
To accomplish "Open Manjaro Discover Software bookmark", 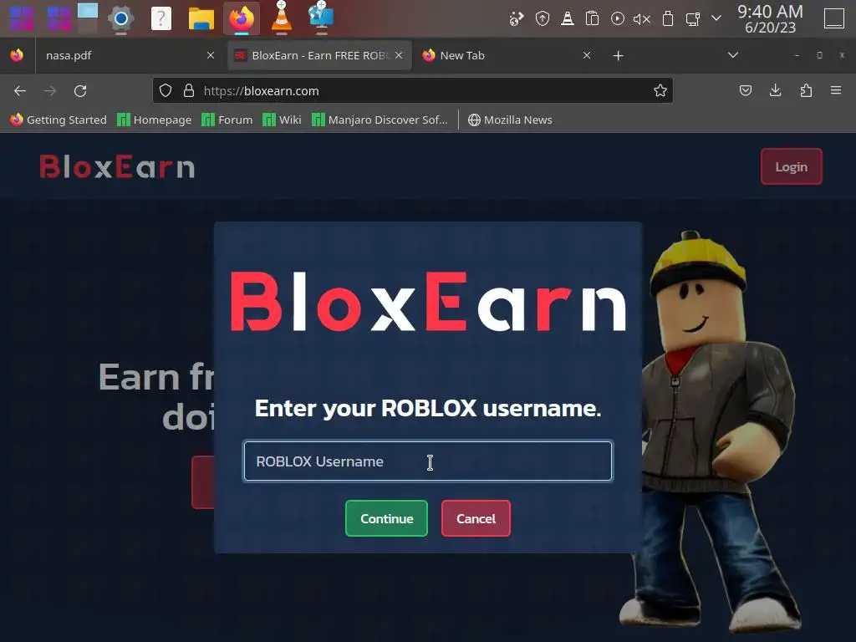I will click(380, 120).
